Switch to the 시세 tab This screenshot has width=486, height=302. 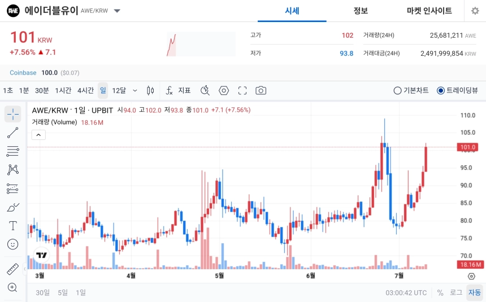[292, 11]
